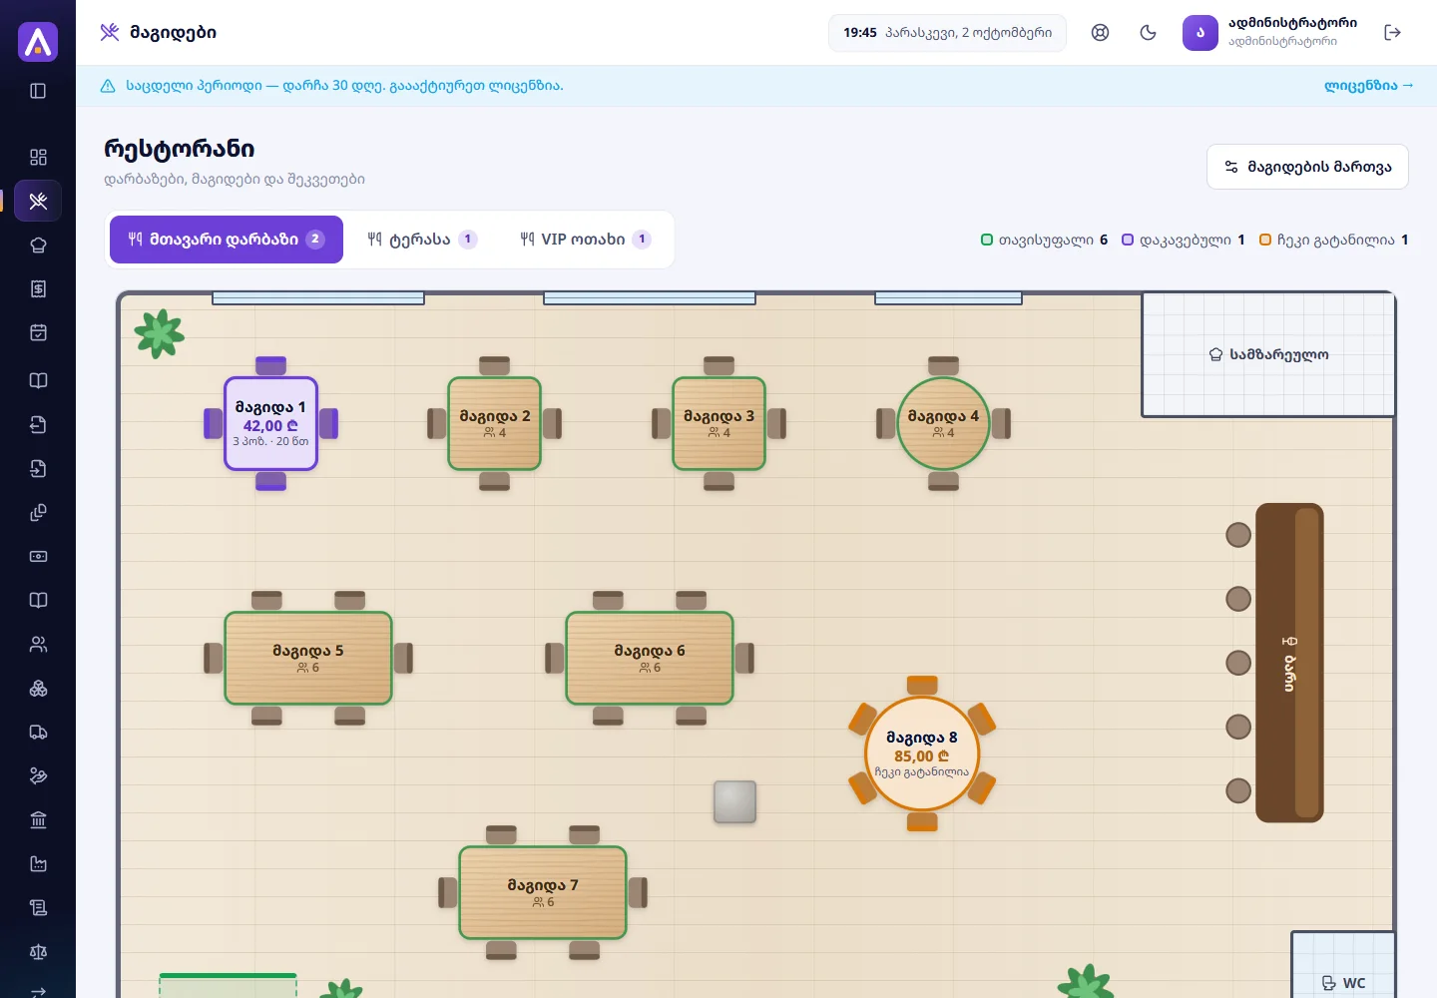1437x998 pixels.
Task: Open the users icon in sidebar
Action: pos(38,644)
